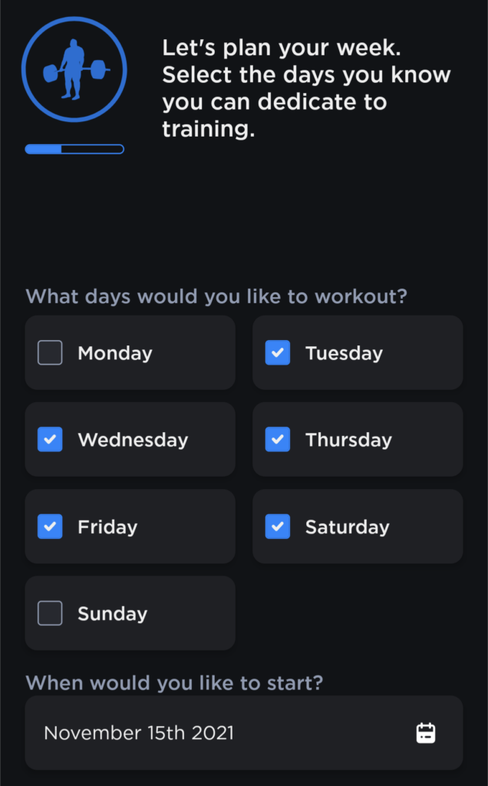488x786 pixels.
Task: Click the "What days would you like to workout?" label
Action: (216, 296)
